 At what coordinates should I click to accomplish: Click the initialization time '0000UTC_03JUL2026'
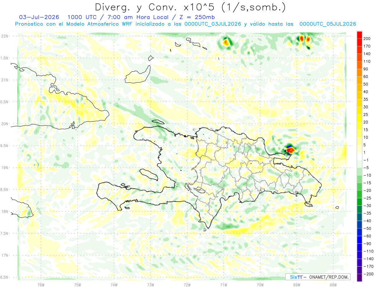click(213, 24)
